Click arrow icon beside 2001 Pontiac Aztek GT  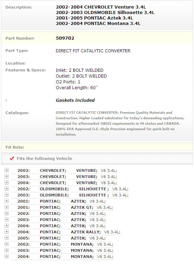[6, 207]
